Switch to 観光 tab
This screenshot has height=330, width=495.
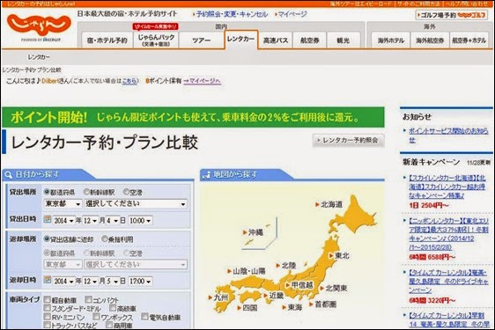[344, 40]
